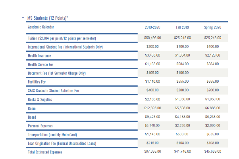239x159 pixels.
Task: Select the $1,168.00 Health Service Fee value
Action: click(152, 64)
